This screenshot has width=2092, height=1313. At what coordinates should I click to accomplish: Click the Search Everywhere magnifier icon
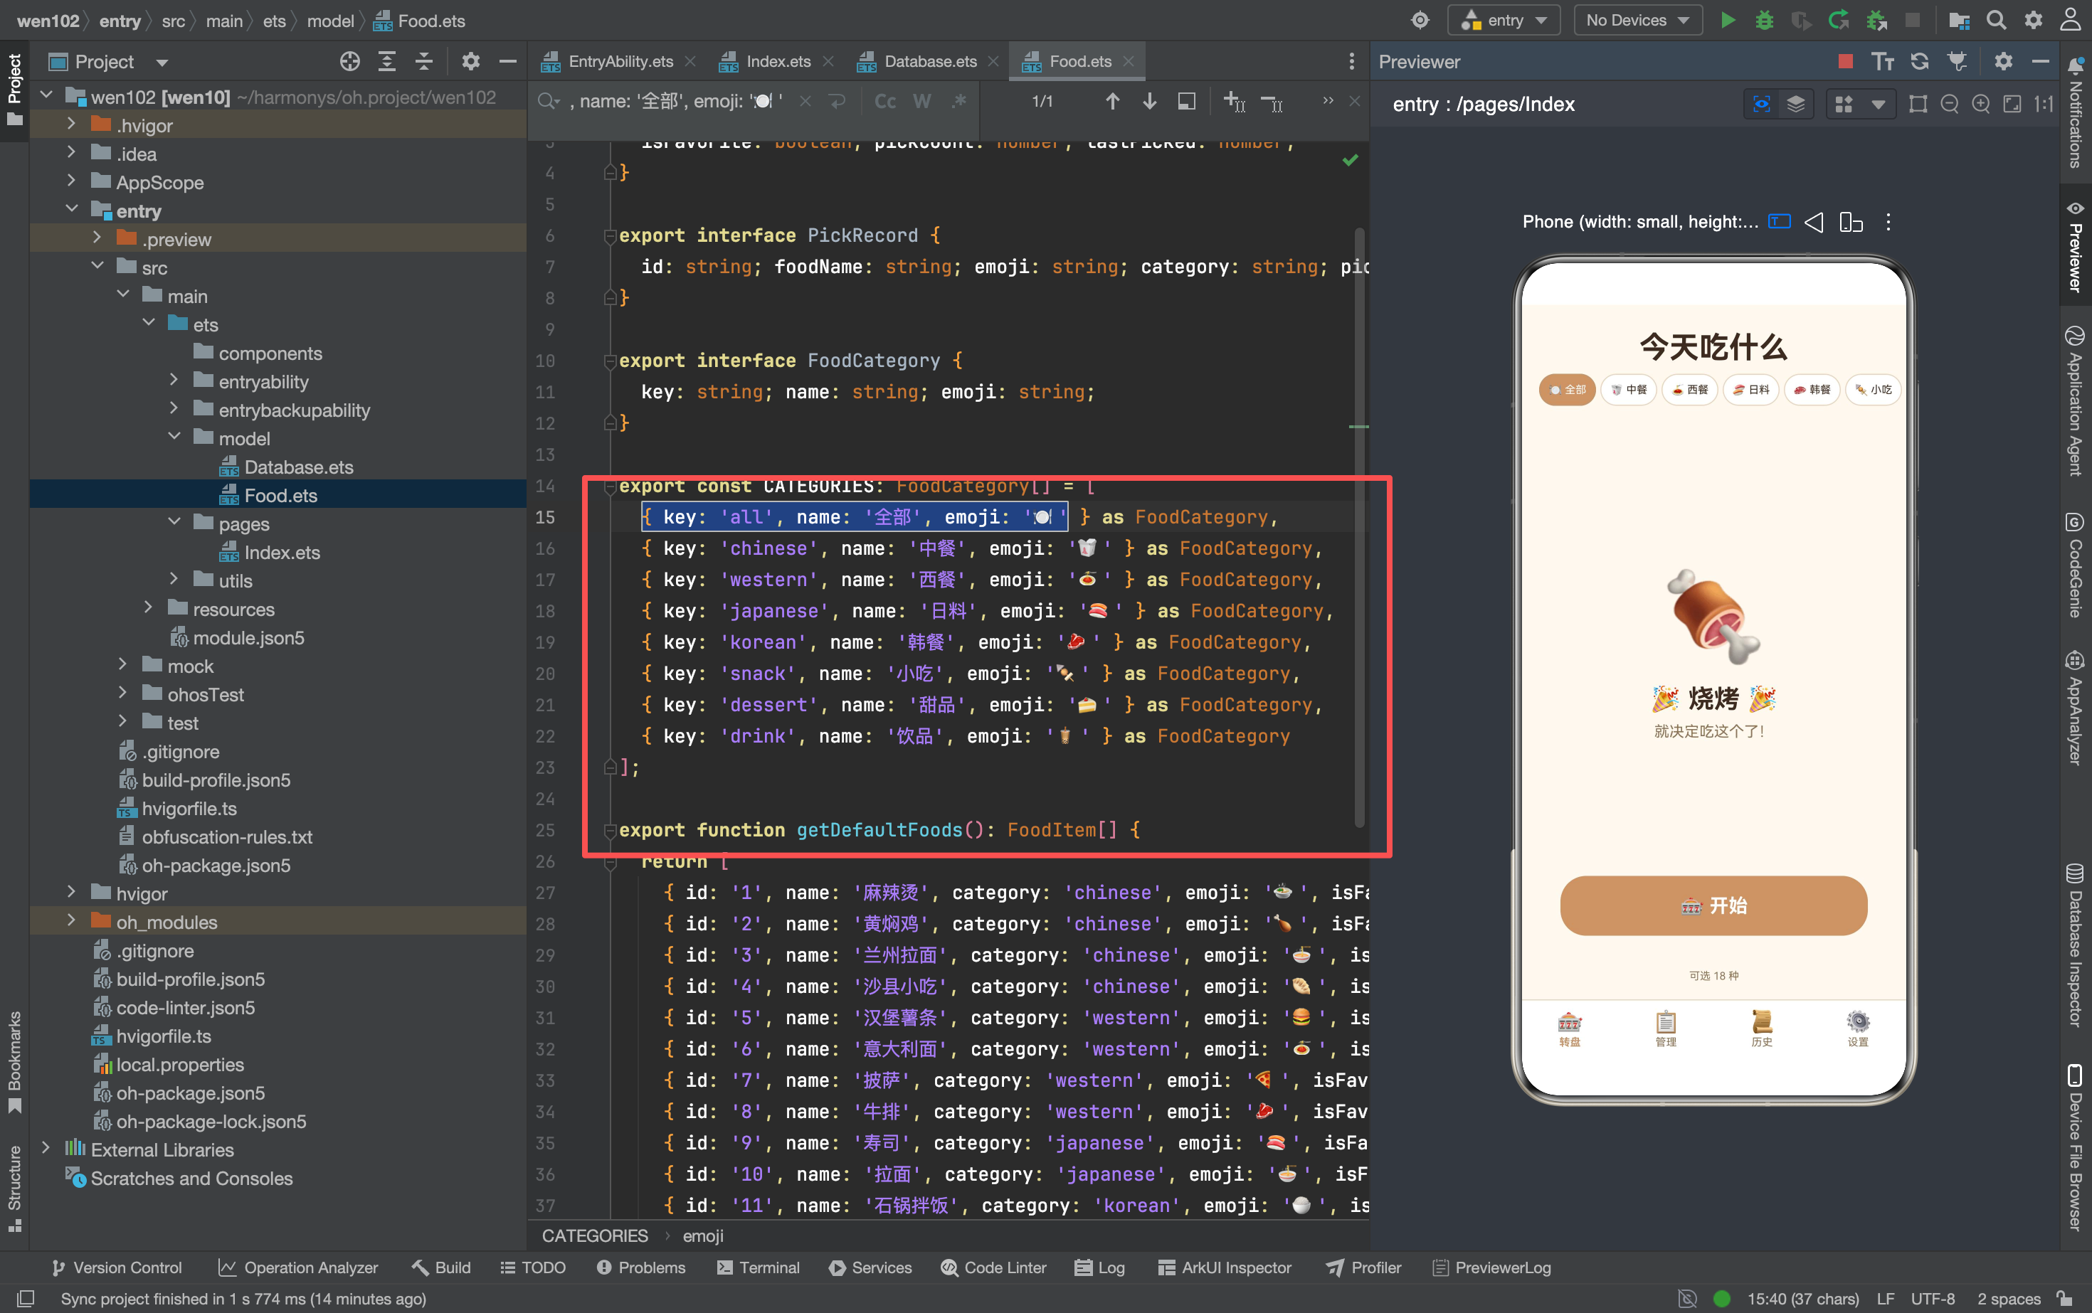coord(1997,20)
